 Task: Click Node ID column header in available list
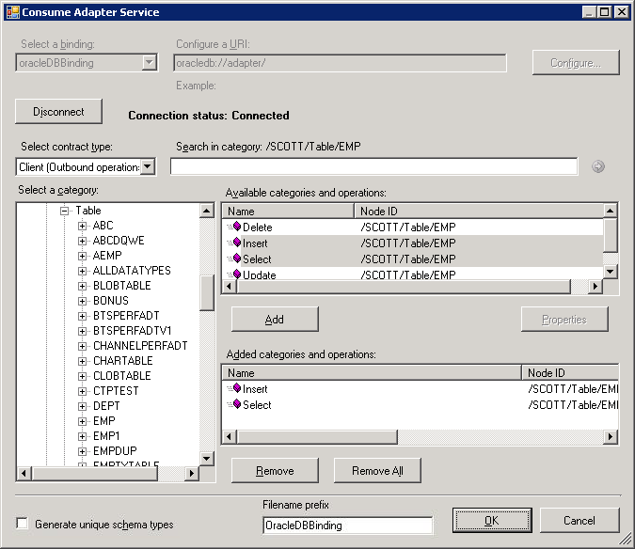click(x=479, y=211)
